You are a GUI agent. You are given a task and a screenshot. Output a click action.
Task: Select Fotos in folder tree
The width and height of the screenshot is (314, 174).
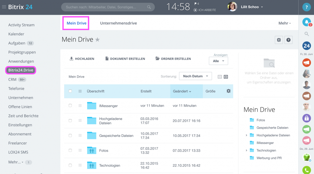tap(261, 120)
